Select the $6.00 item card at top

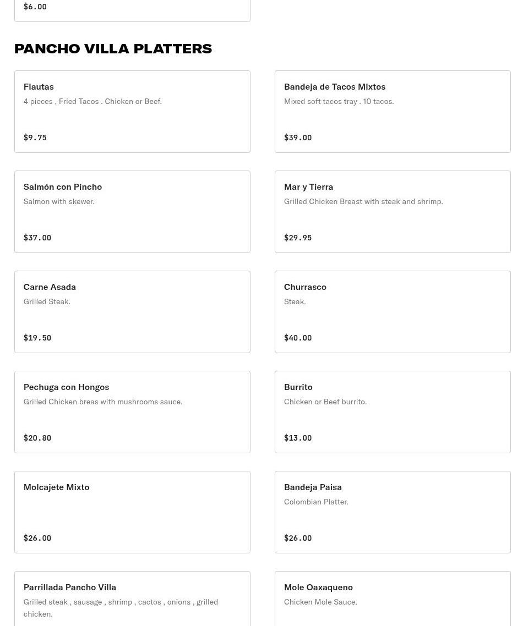[132, 10]
